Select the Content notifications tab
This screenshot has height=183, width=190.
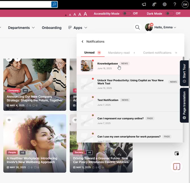click(157, 53)
